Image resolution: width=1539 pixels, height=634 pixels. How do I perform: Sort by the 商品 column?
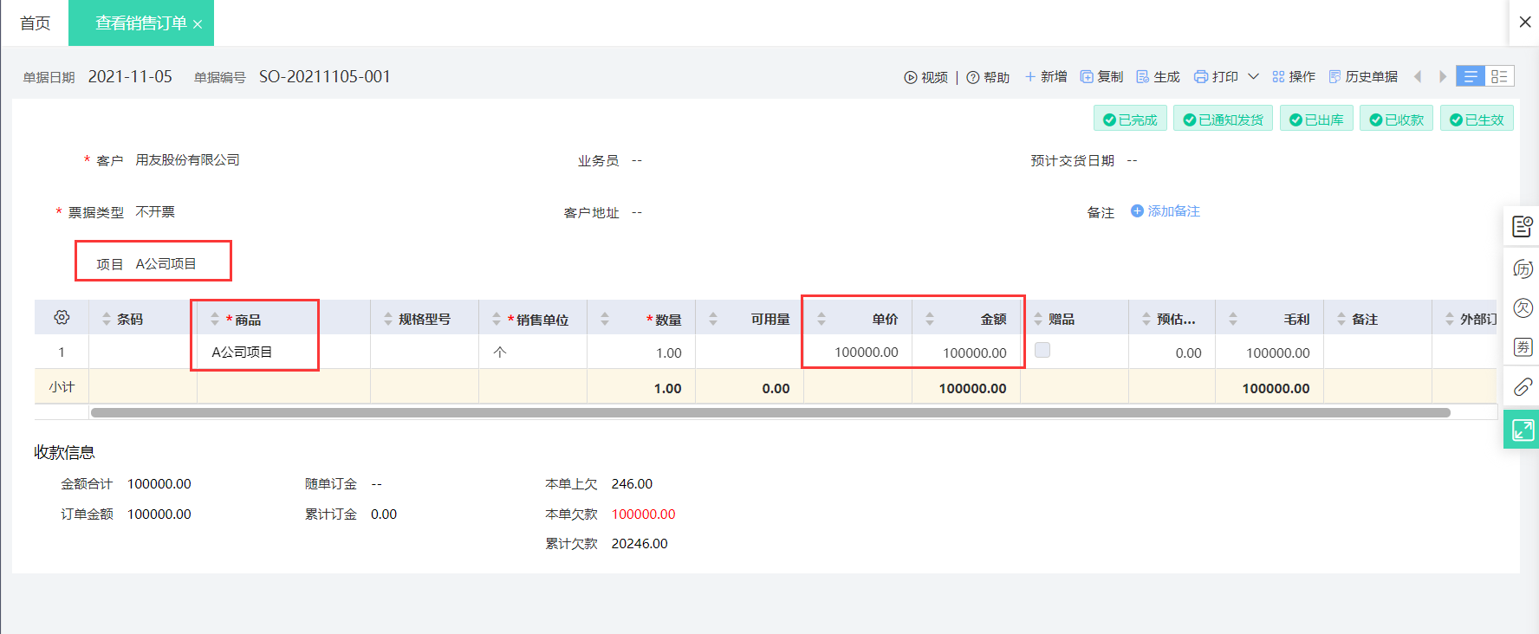(x=215, y=320)
